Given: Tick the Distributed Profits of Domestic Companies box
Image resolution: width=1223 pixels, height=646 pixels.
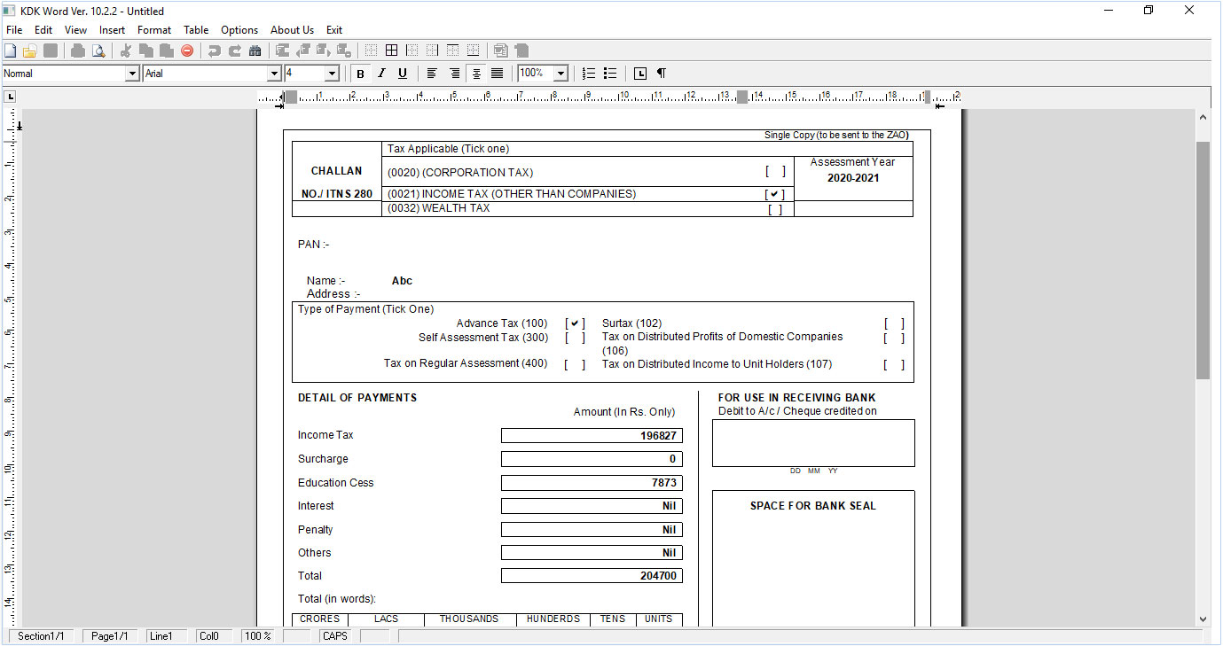Looking at the screenshot, I should pos(894,338).
